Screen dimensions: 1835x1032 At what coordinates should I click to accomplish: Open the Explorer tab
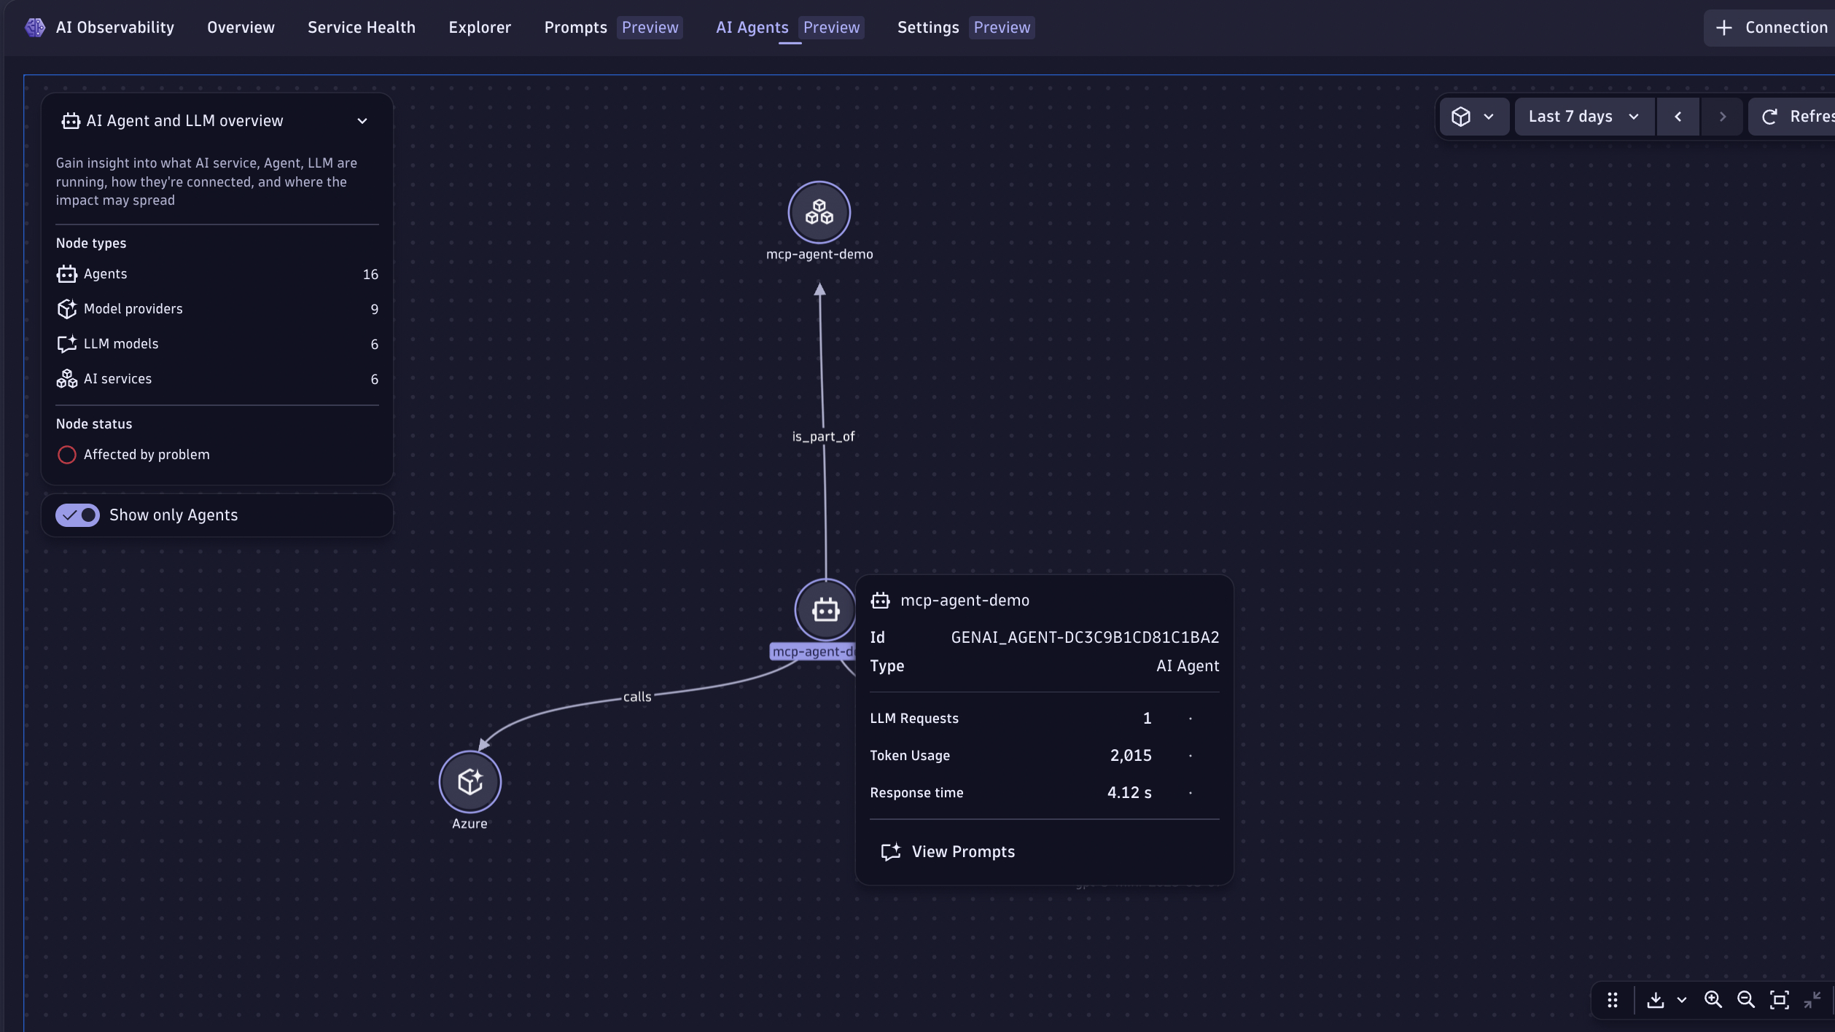tap(480, 28)
